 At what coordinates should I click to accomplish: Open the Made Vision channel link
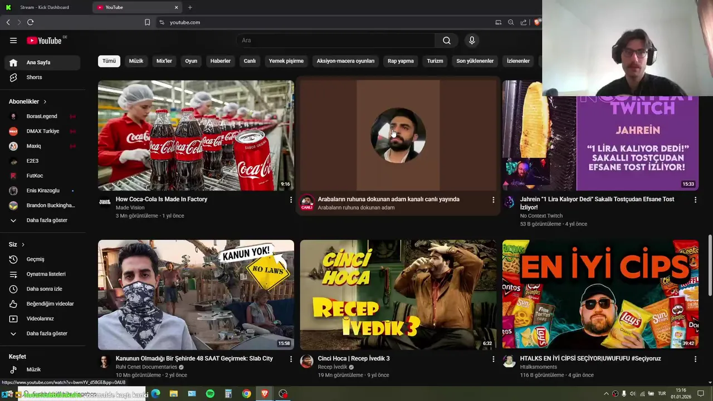point(130,208)
